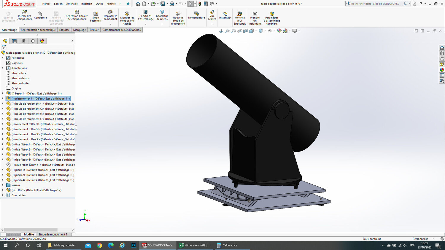Expand the Contraintes node

3,195
